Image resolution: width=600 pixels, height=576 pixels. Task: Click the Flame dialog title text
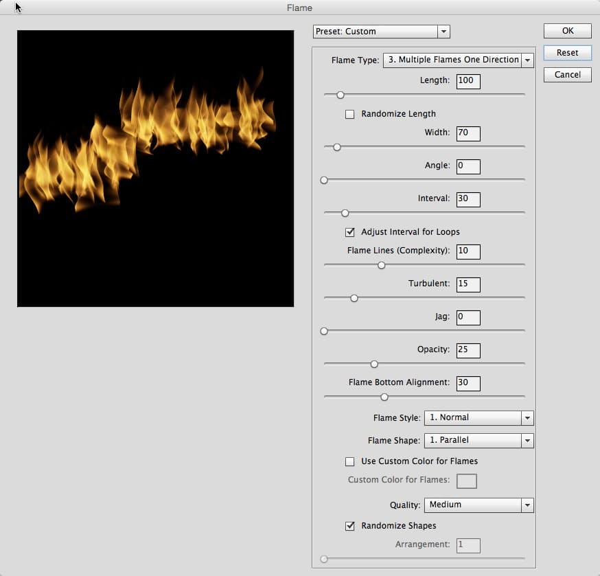tap(299, 8)
